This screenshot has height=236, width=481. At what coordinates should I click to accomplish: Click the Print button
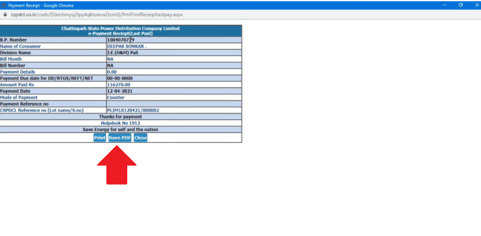point(99,138)
